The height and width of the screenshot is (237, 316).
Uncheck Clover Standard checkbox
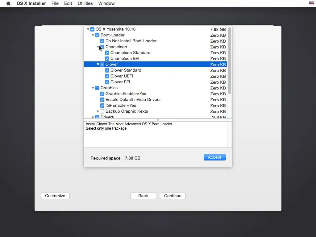point(107,70)
